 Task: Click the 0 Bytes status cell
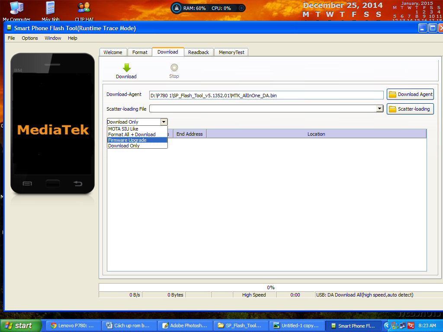pyautogui.click(x=164, y=295)
